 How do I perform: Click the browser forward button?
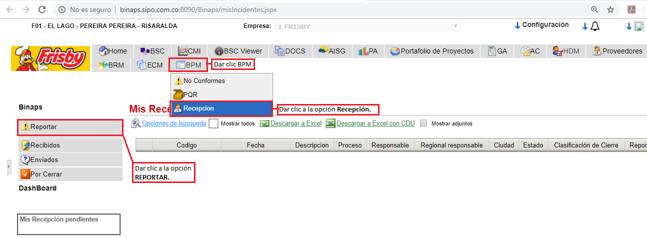[26, 9]
